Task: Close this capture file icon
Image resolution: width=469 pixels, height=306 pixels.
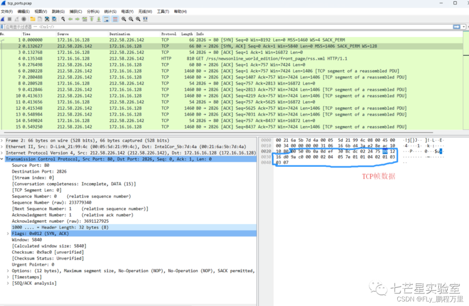Action: (47, 19)
